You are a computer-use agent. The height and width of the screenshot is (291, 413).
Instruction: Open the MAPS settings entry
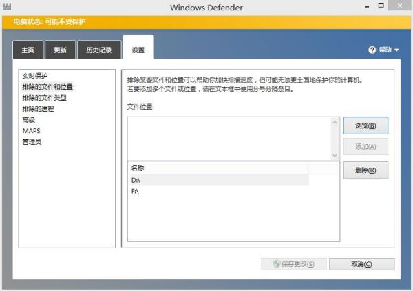[x=32, y=131]
